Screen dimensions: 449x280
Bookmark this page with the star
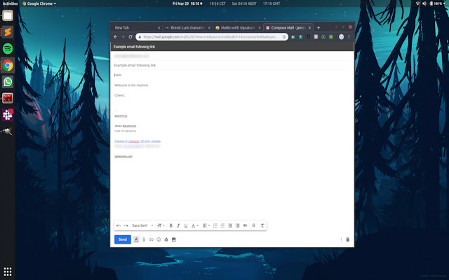pyautogui.click(x=284, y=37)
